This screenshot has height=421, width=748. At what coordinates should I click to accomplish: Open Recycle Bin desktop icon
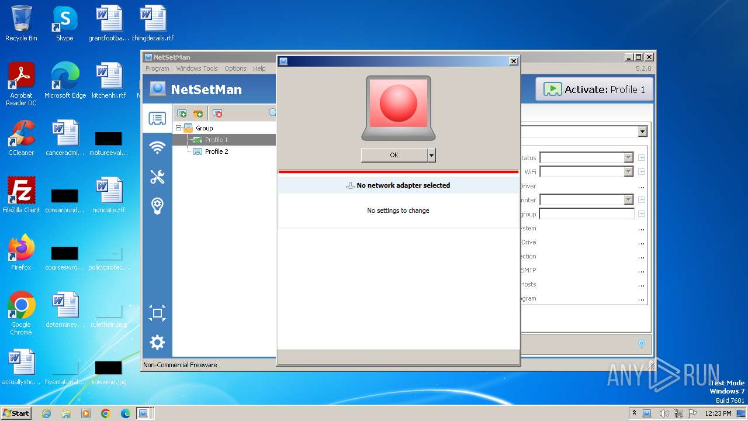click(21, 23)
